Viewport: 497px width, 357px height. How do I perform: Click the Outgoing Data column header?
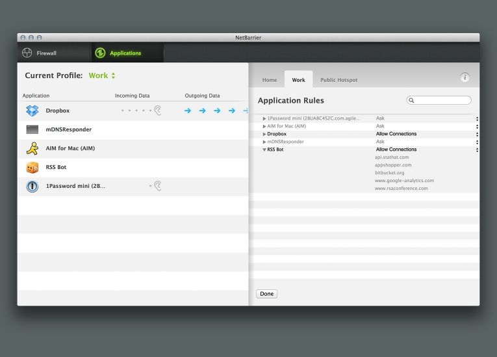202,96
